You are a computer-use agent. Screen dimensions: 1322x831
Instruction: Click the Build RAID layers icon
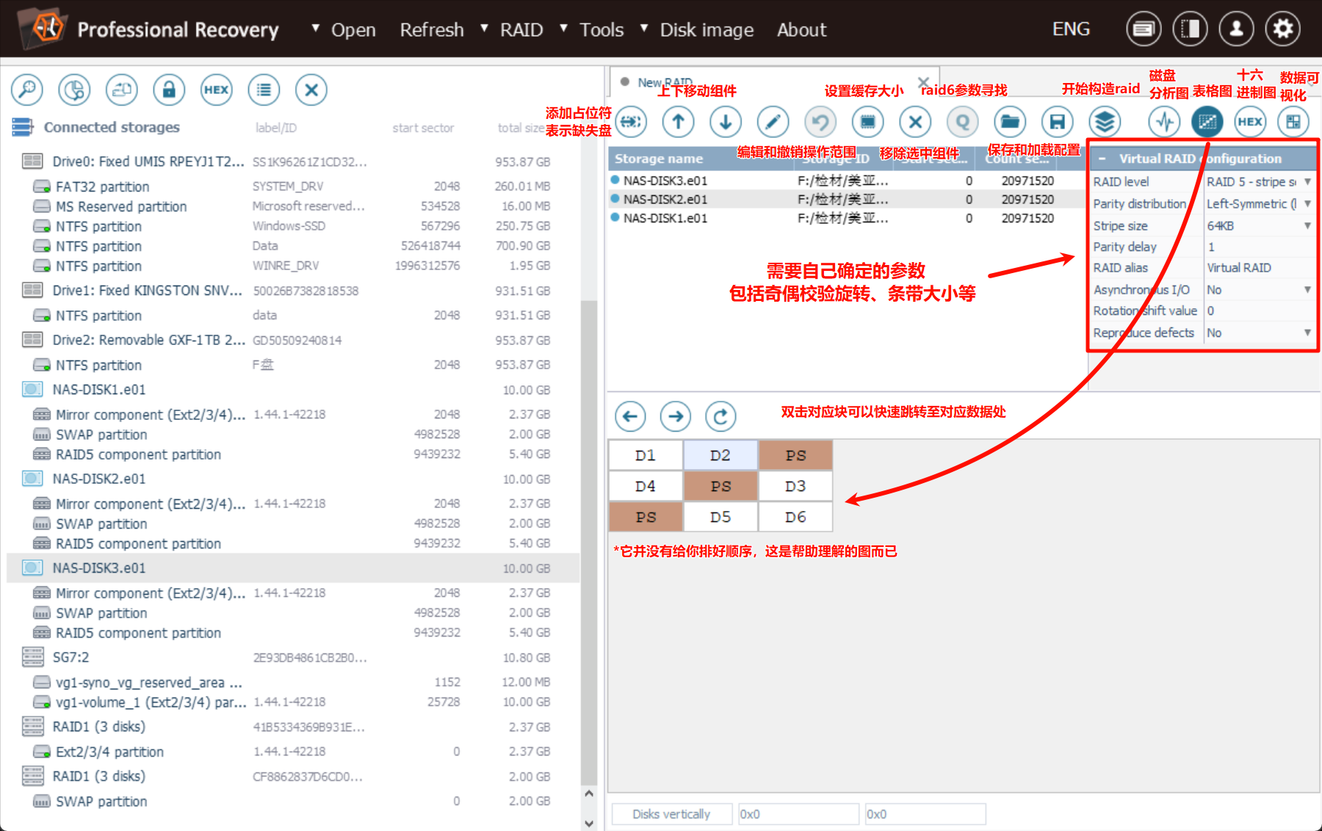(1104, 122)
